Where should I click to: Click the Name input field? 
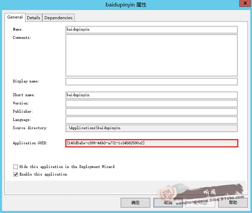(151, 30)
